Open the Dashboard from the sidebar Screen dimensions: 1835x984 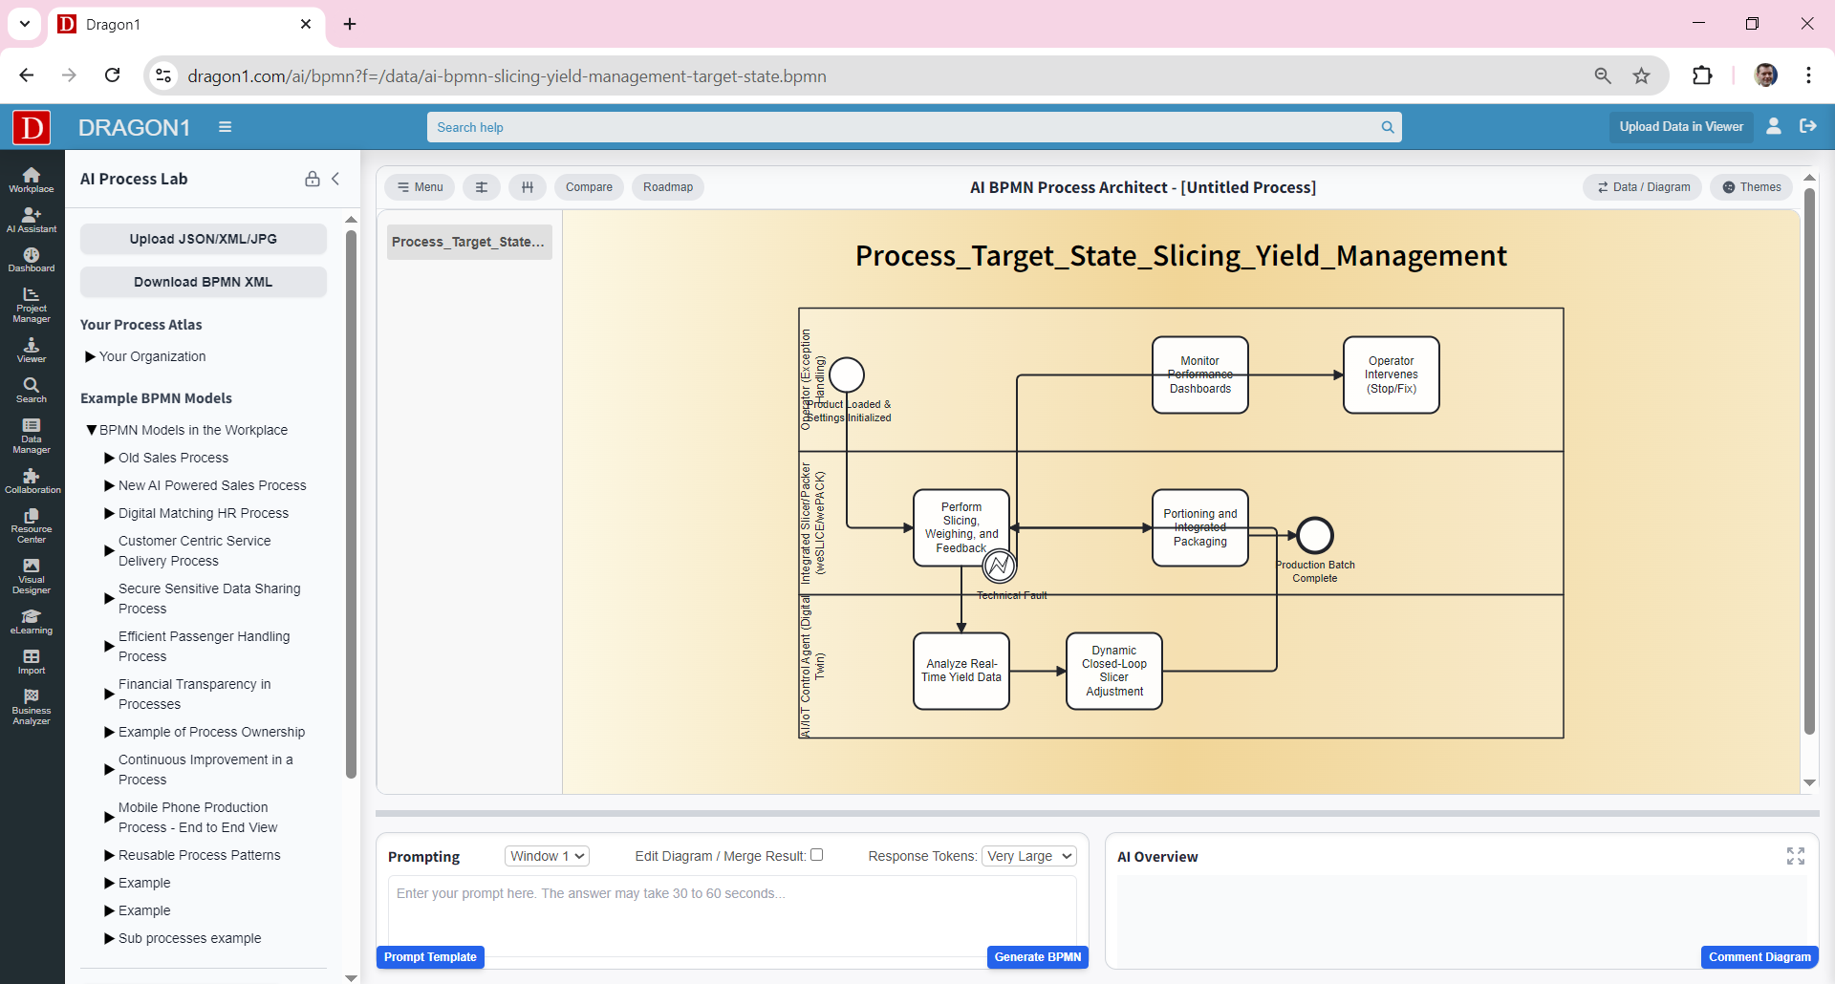pyautogui.click(x=32, y=258)
